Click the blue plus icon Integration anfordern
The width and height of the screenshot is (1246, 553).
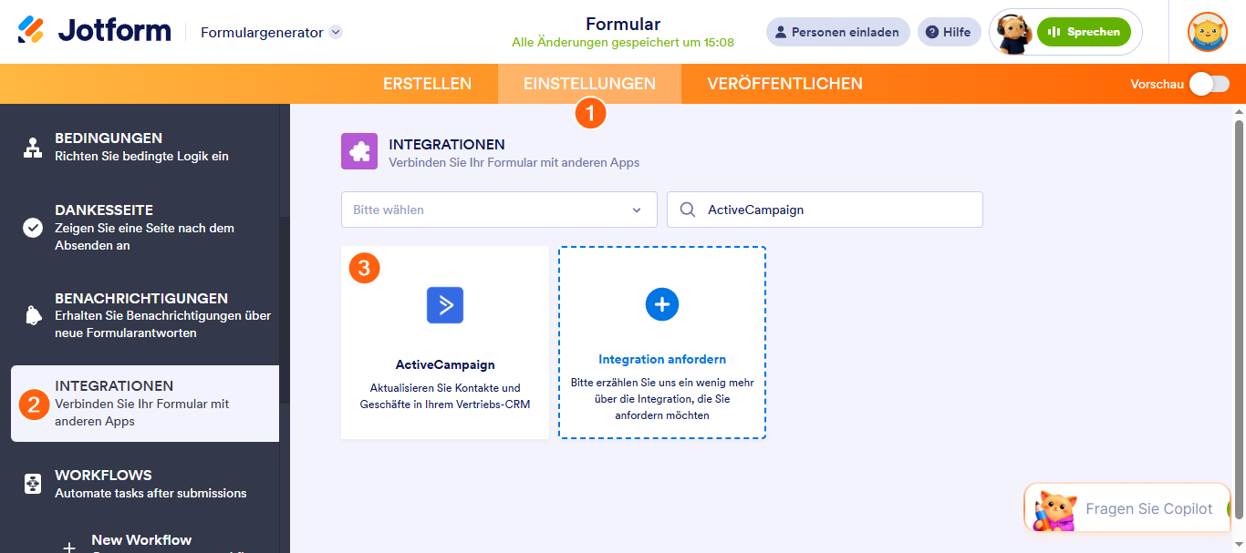click(662, 303)
